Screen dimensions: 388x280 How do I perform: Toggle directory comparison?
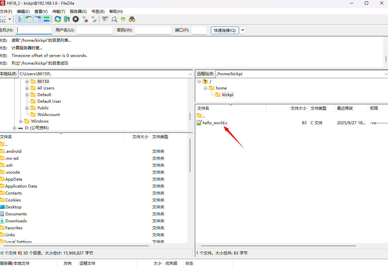click(114, 19)
